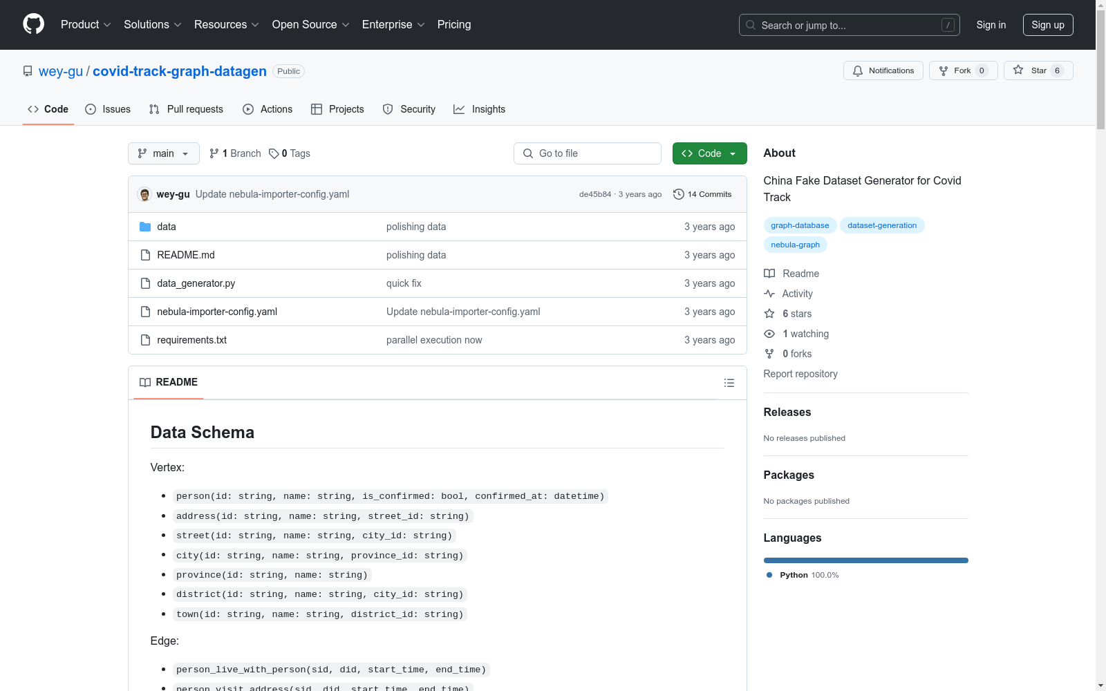The image size is (1106, 691).
Task: Click the fork icon in Fork button
Action: point(944,70)
